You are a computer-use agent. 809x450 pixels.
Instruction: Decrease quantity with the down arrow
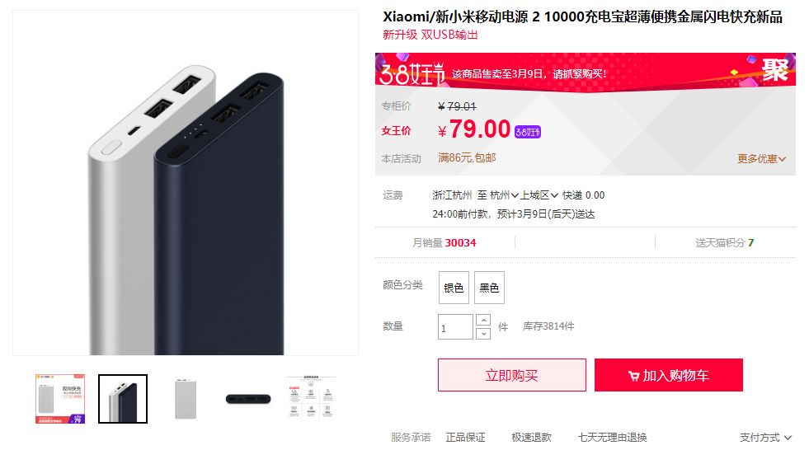tap(483, 334)
